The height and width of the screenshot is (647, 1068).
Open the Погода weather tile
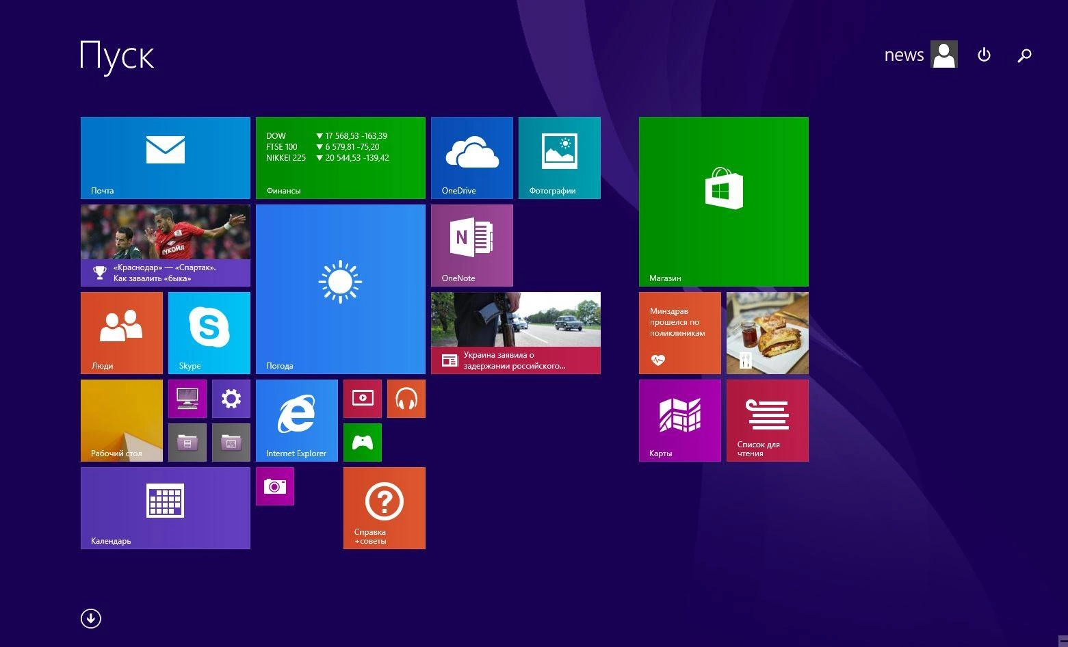[341, 289]
